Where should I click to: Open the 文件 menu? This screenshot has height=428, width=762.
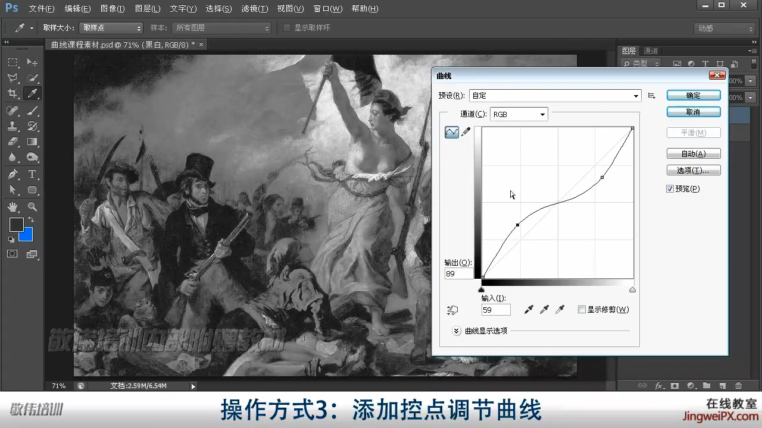coord(41,9)
